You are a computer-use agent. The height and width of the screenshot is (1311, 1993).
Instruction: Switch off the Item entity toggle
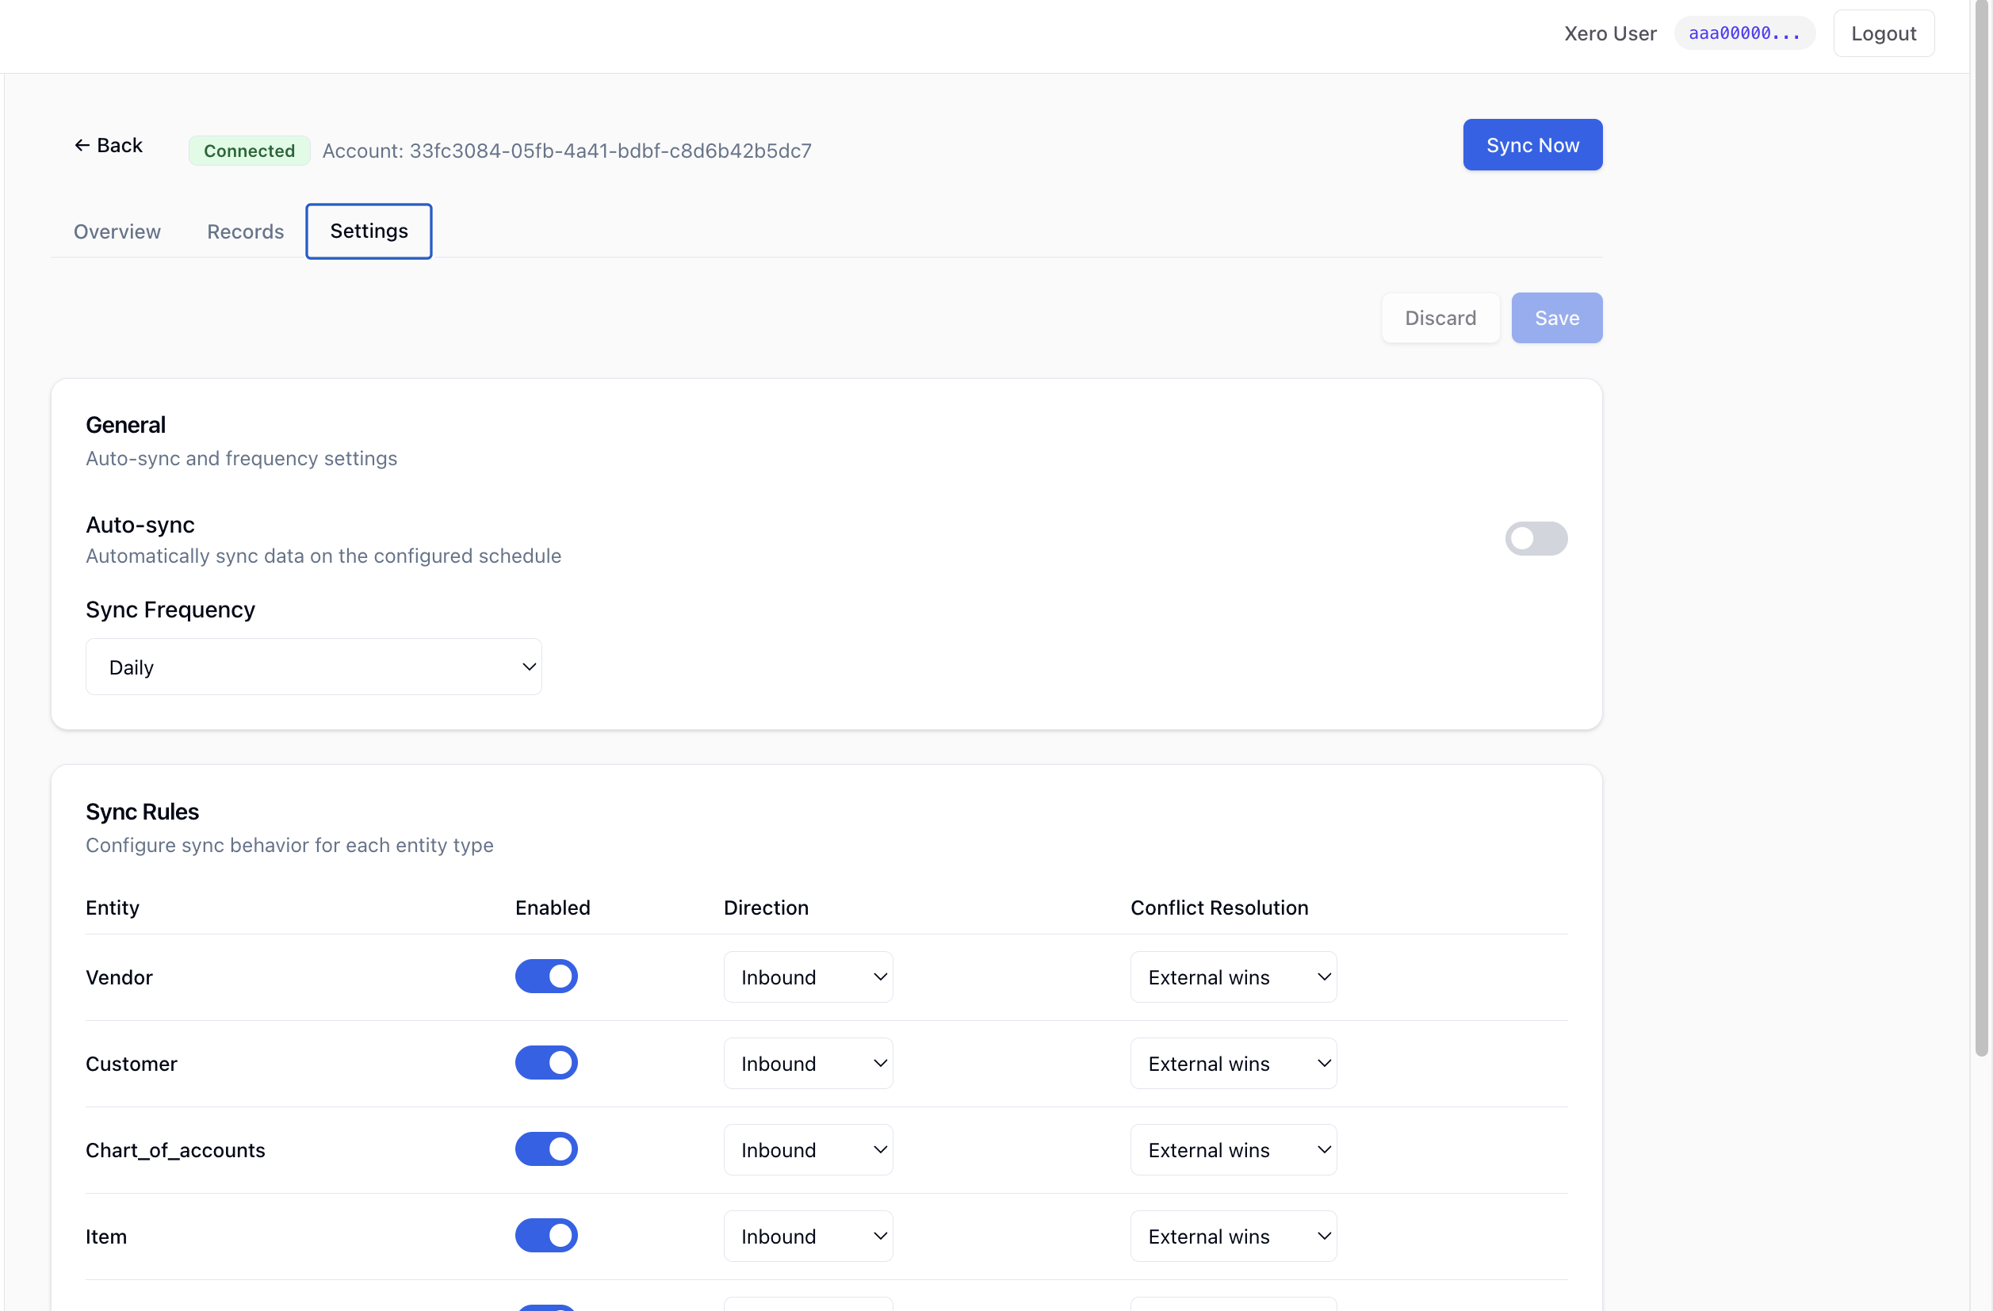point(546,1235)
